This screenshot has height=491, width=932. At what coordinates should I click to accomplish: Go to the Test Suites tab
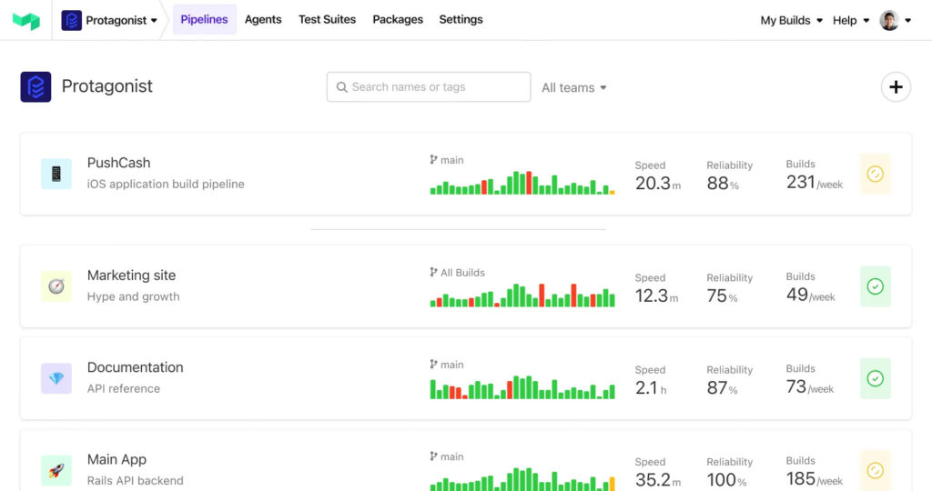pyautogui.click(x=327, y=19)
